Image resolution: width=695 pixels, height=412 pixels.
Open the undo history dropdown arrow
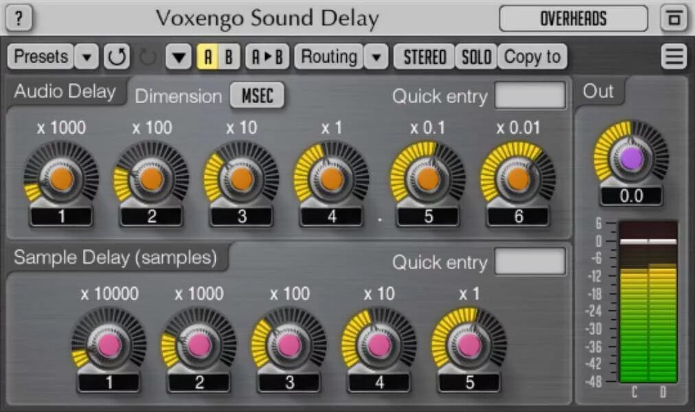point(179,57)
